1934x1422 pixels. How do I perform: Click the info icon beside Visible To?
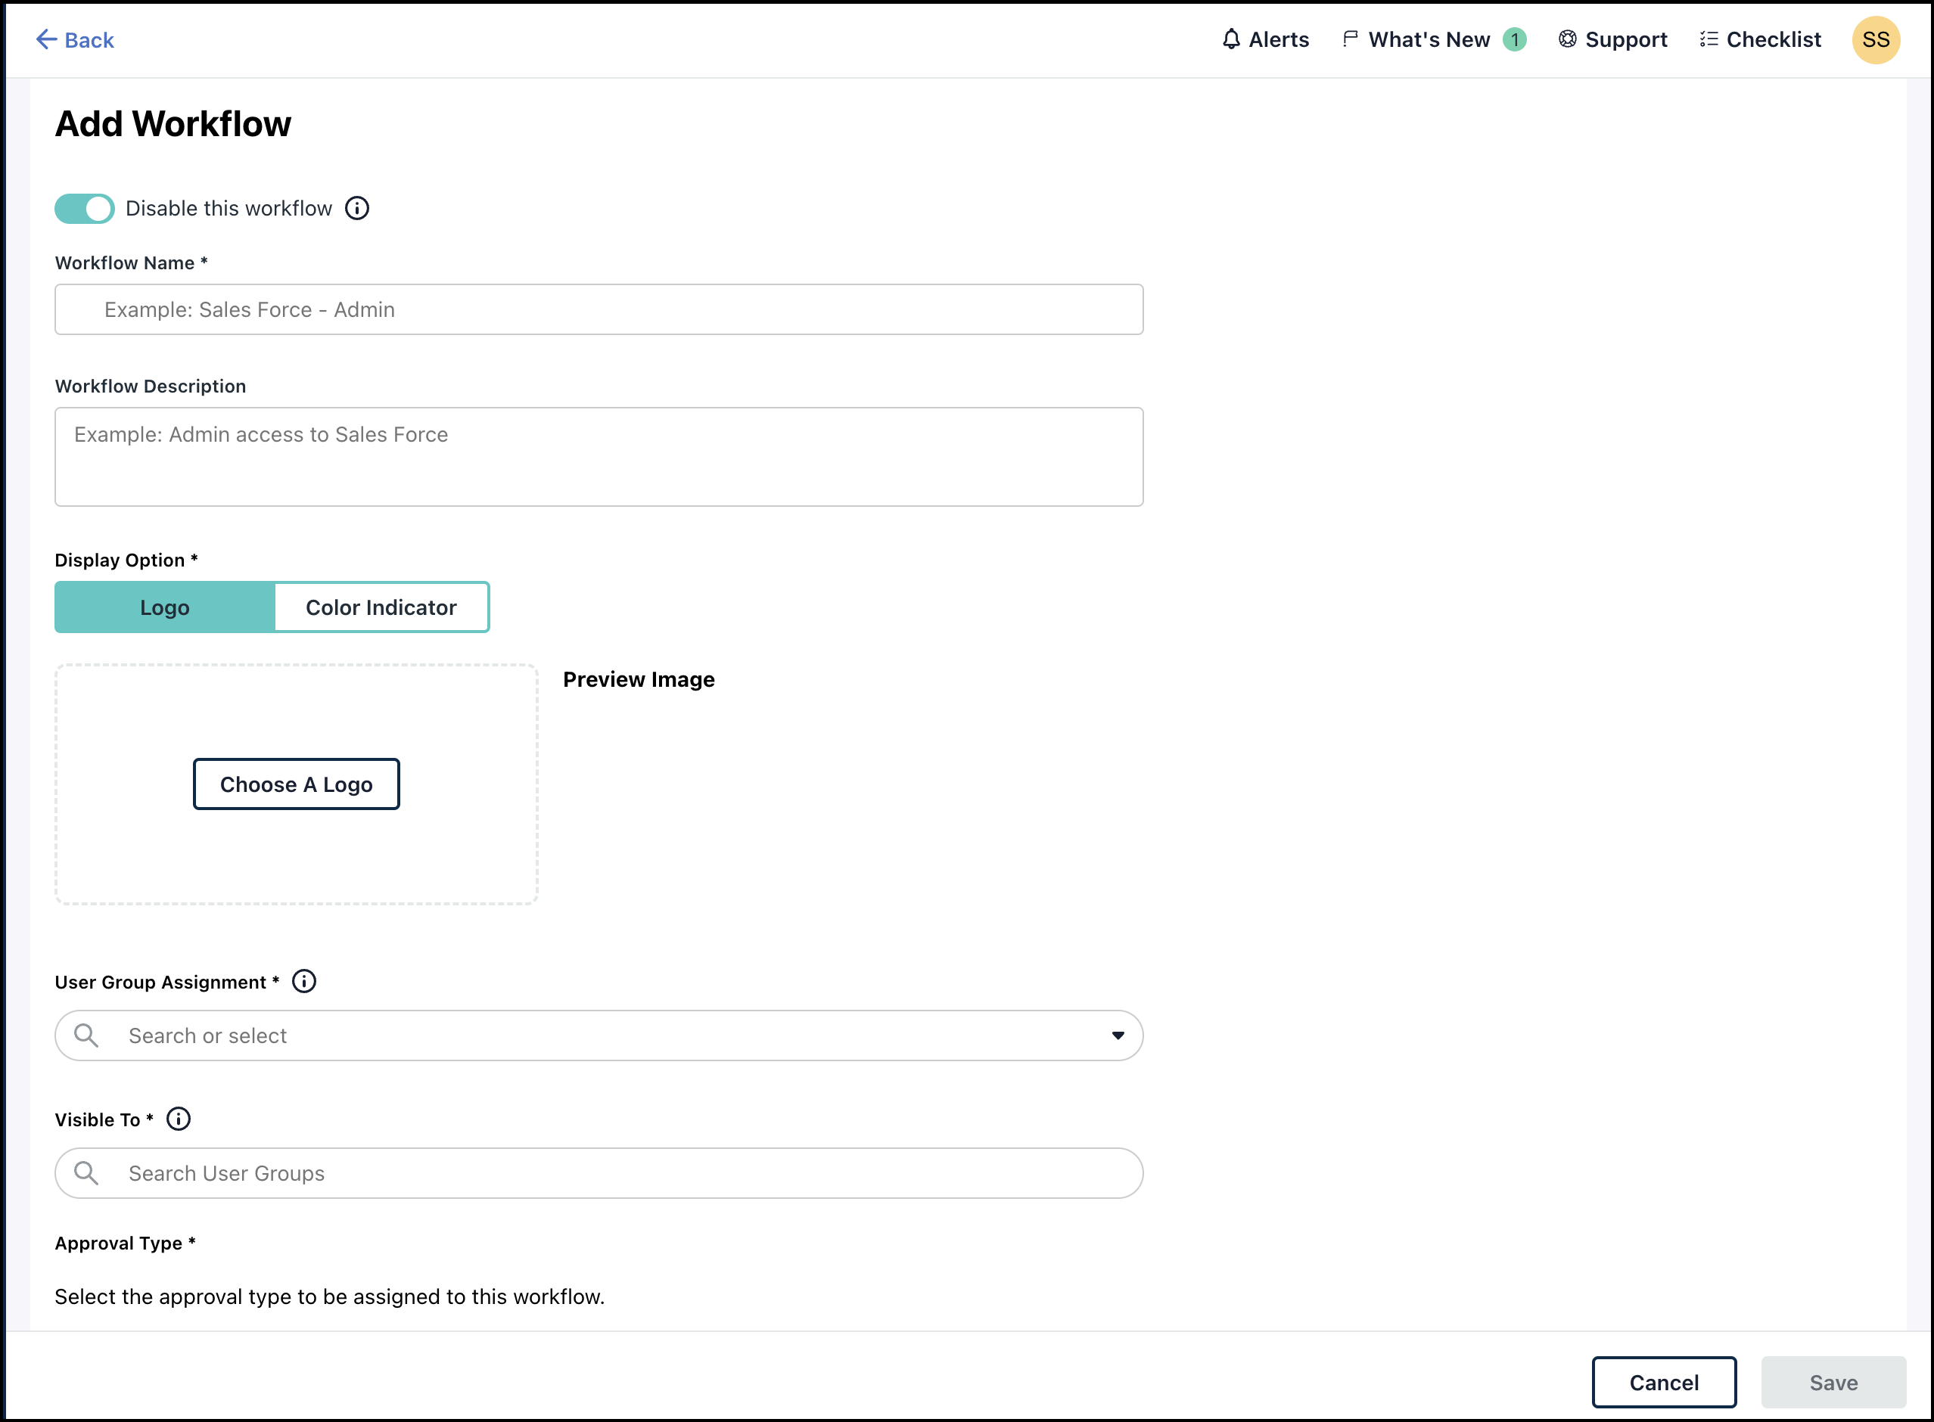179,1119
